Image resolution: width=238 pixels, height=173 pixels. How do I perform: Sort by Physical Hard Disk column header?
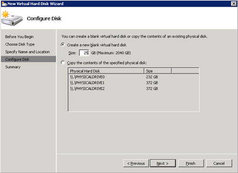tap(106, 71)
